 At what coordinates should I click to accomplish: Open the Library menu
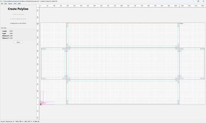click(x=10, y=4)
